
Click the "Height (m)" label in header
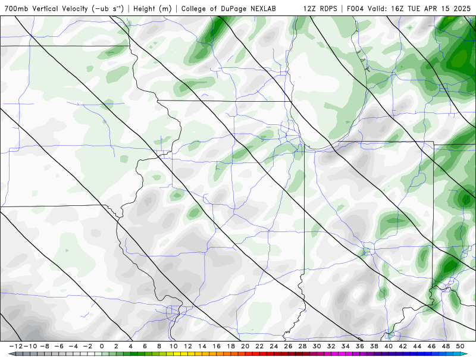click(153, 8)
